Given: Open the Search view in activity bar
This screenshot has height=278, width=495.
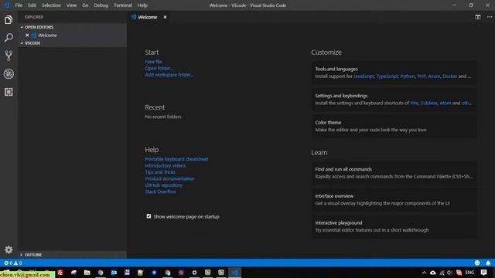Looking at the screenshot, I should pyautogui.click(x=9, y=38).
